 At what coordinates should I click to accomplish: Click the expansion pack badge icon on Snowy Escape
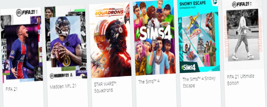tap(215, 2)
